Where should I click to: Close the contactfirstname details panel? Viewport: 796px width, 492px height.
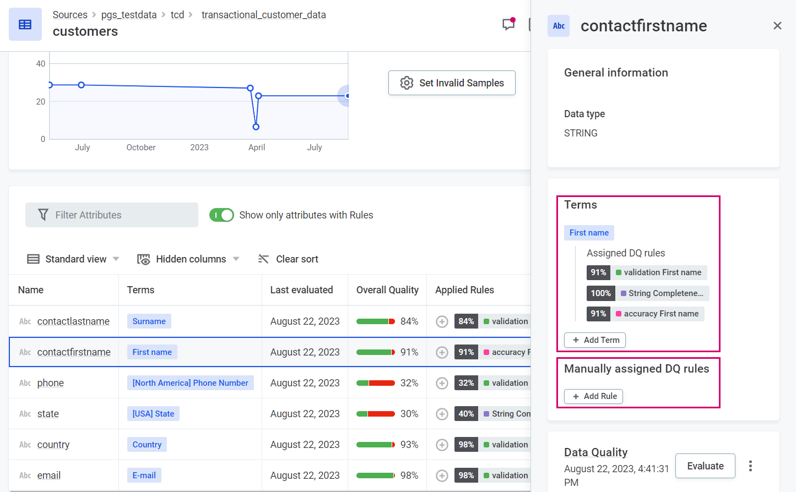pos(777,26)
